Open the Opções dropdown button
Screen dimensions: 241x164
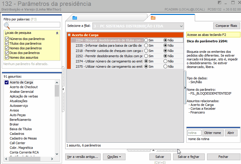[114, 157]
